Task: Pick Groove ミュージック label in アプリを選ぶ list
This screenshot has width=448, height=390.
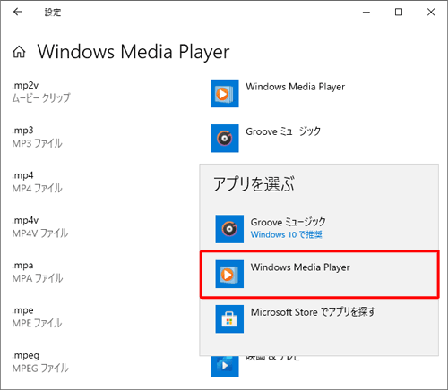Action: pyautogui.click(x=288, y=222)
